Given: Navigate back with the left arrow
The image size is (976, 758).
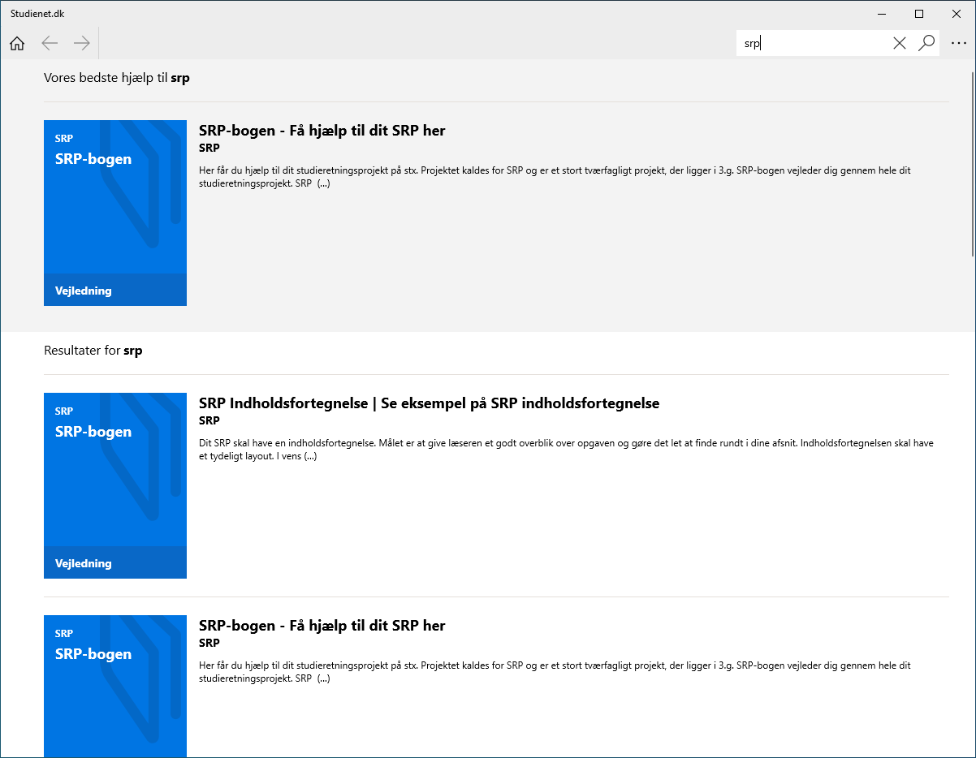Looking at the screenshot, I should [x=50, y=43].
